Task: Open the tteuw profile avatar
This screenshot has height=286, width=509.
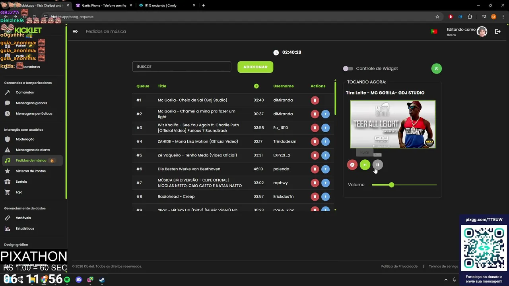Action: (x=482, y=32)
